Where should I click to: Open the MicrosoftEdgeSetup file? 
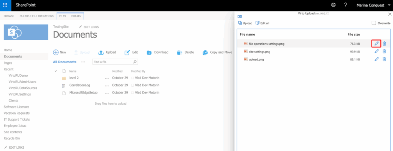click(x=83, y=92)
